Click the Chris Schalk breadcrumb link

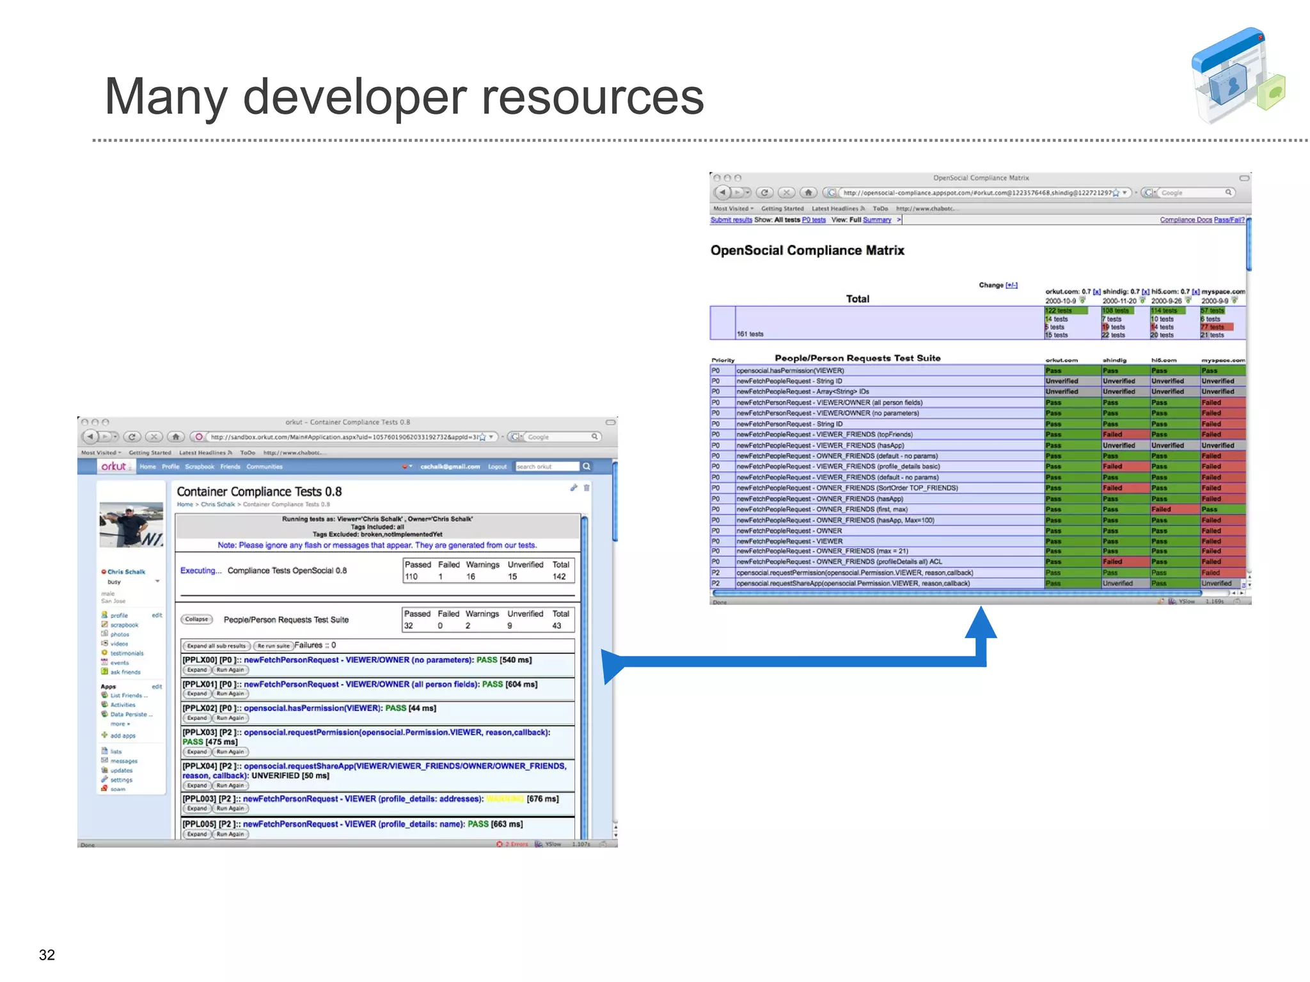tap(218, 504)
